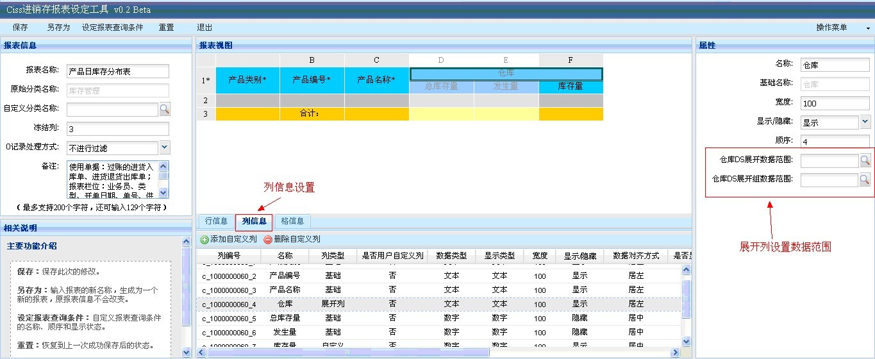Select the 总库存量 row in column table
The width and height of the screenshot is (875, 359).
(x=285, y=318)
